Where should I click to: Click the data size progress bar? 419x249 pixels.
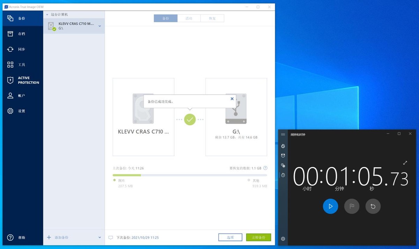[x=190, y=175]
